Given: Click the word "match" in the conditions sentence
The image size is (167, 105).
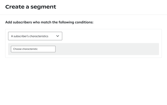Looking at the screenshot, I should tap(46, 22).
